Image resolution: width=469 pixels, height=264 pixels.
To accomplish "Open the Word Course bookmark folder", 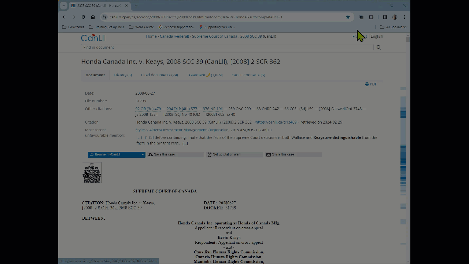I will 141,27.
